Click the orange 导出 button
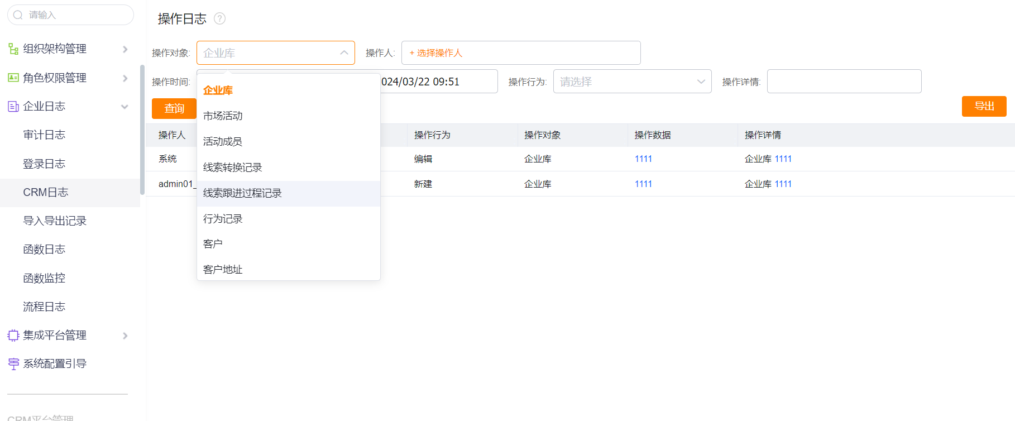The height and width of the screenshot is (421, 1015). point(984,106)
